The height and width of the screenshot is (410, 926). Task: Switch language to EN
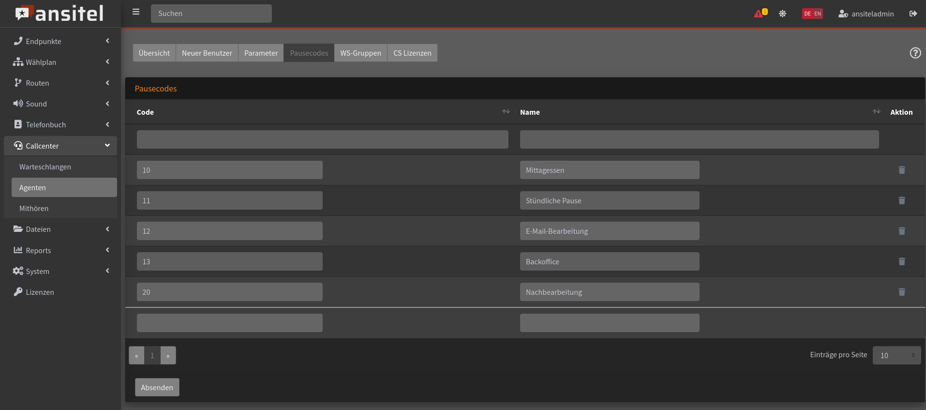pyautogui.click(x=818, y=14)
